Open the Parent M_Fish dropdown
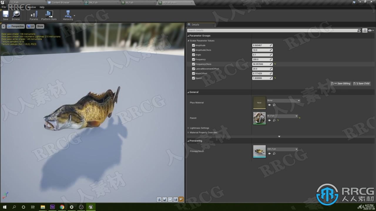 282,116
